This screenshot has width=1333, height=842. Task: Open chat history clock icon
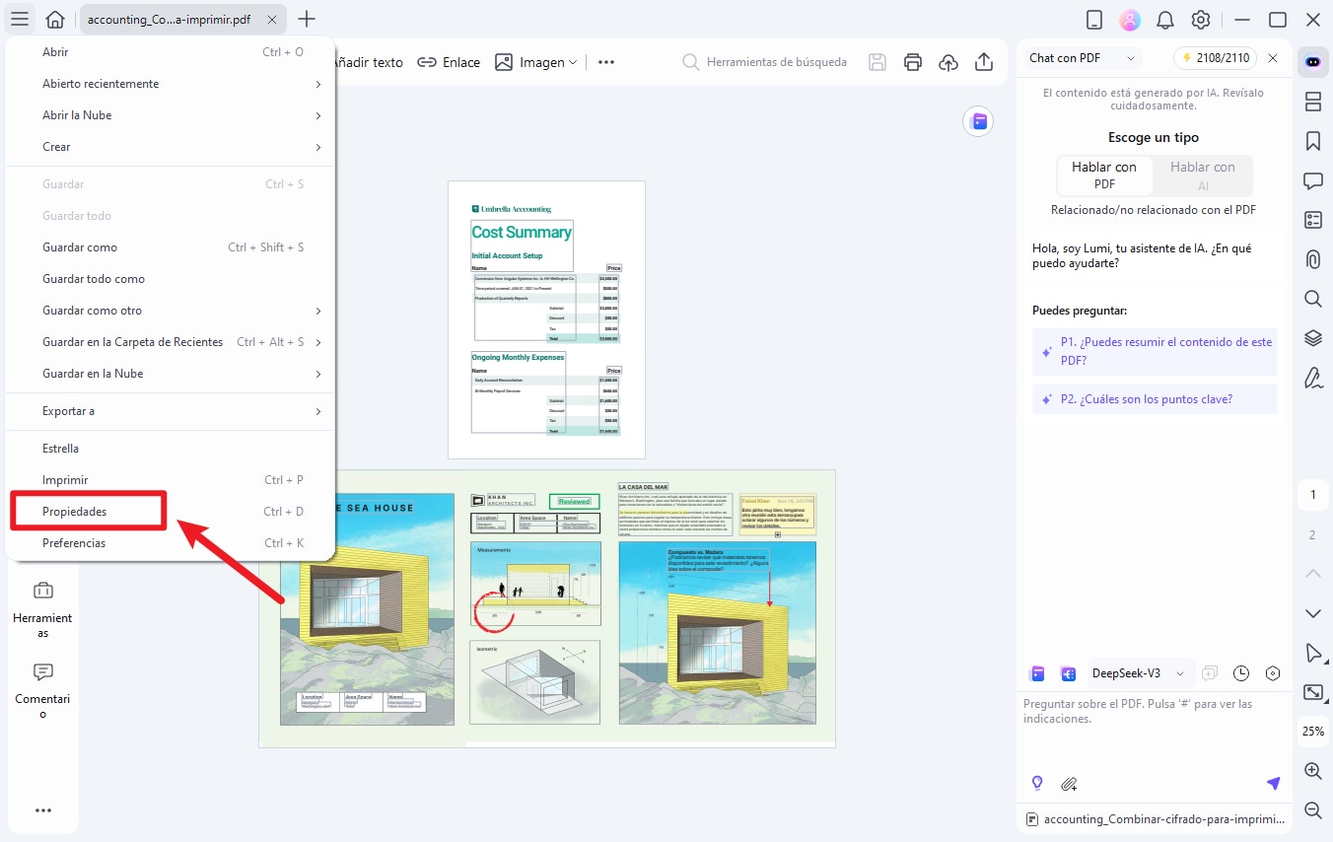pyautogui.click(x=1241, y=673)
